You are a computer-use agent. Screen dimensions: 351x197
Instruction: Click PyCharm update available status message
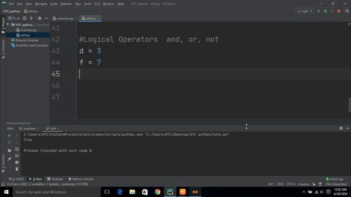coord(47,184)
